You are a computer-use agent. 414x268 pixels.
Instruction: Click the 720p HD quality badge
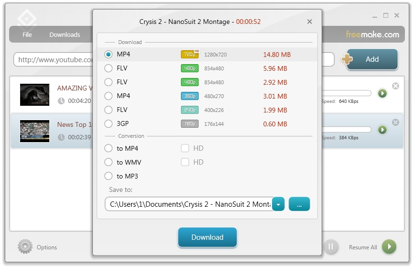[x=190, y=55]
